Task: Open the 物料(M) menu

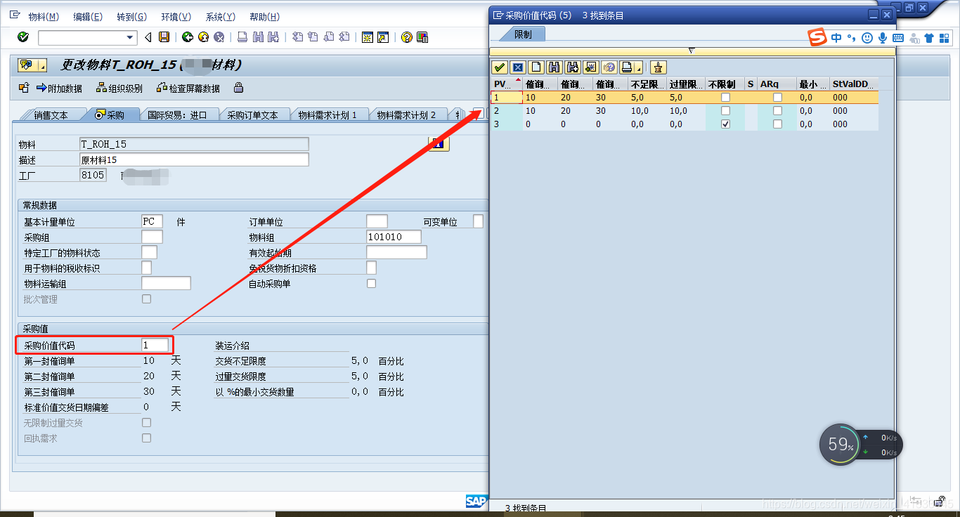Action: pyautogui.click(x=44, y=17)
